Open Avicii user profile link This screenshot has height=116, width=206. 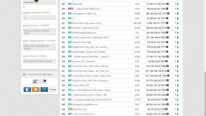[25, 56]
